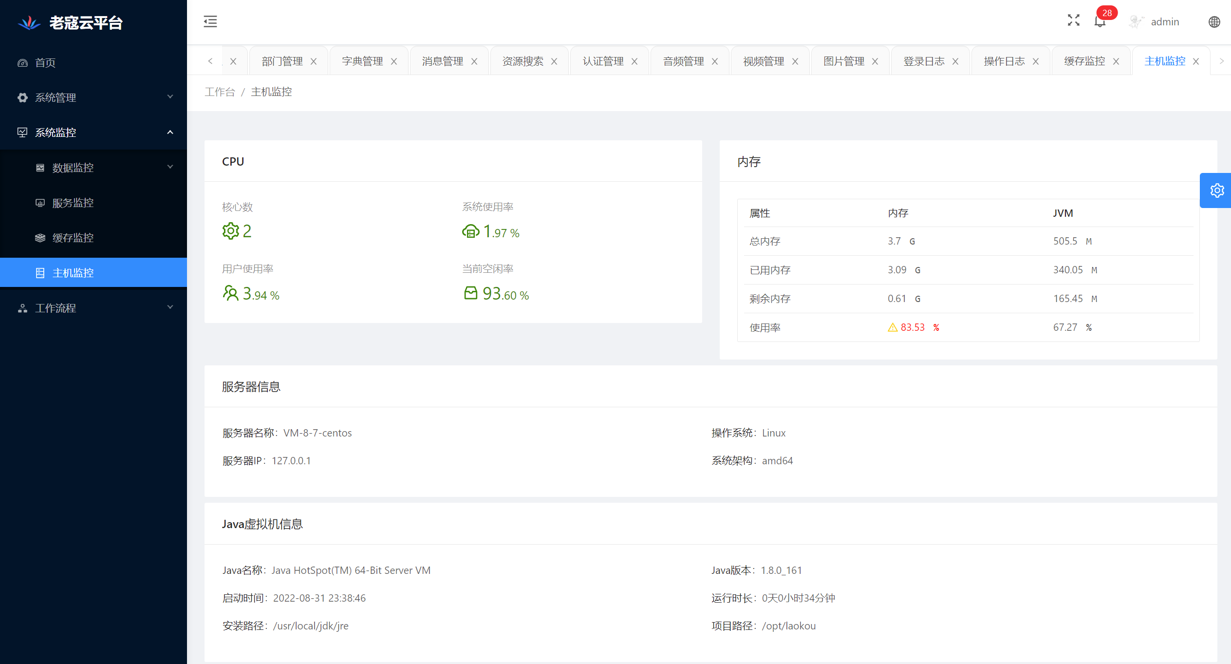Close the 字典管理 tab
1231x664 pixels.
(x=394, y=61)
